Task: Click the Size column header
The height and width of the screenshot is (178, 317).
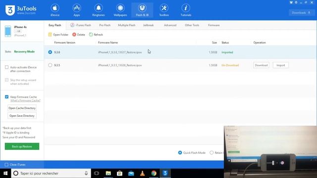Action: tap(214, 43)
